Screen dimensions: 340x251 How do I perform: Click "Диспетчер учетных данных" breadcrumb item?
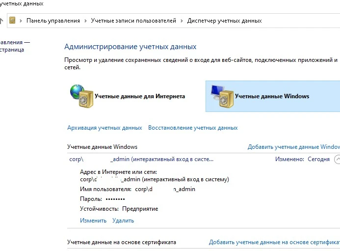pos(224,21)
